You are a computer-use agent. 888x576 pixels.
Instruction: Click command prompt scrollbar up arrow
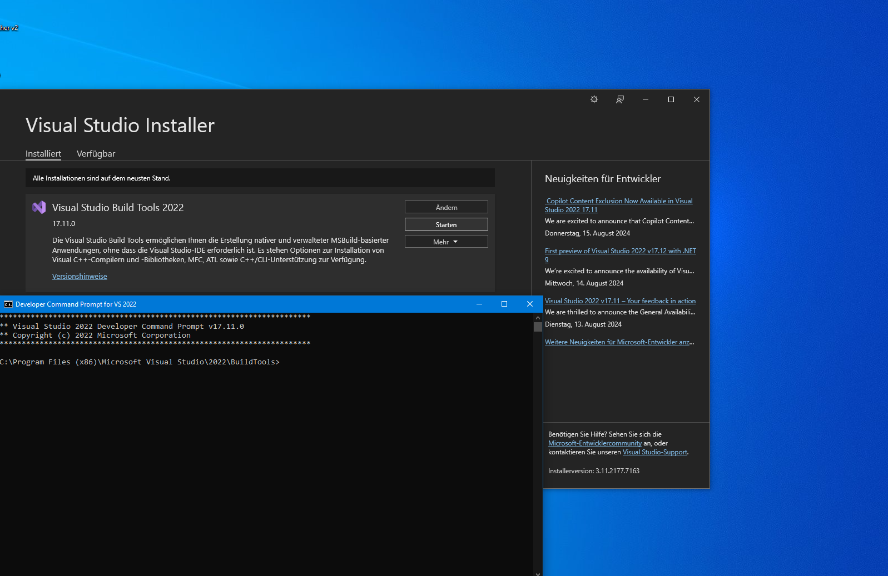point(538,317)
